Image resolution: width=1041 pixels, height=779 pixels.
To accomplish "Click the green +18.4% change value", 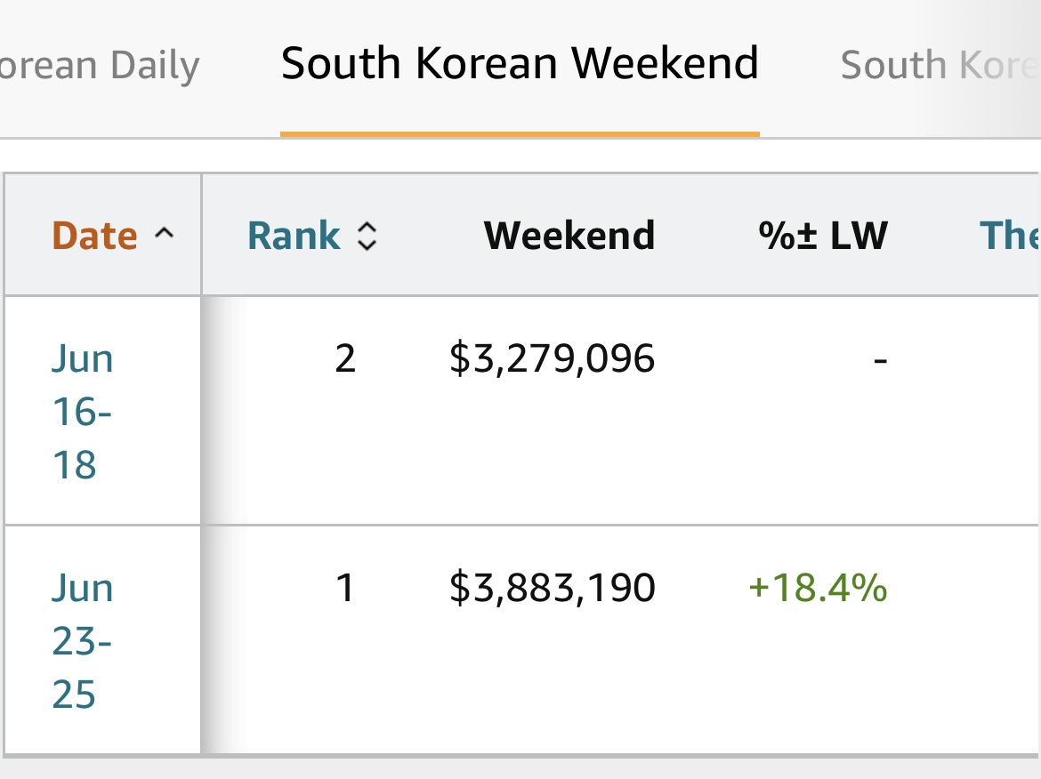I will point(819,589).
